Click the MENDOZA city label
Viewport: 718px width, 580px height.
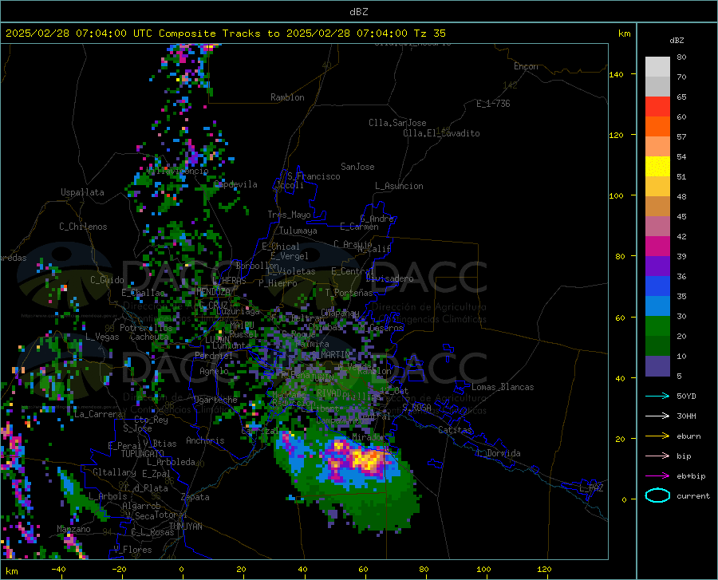(x=213, y=292)
